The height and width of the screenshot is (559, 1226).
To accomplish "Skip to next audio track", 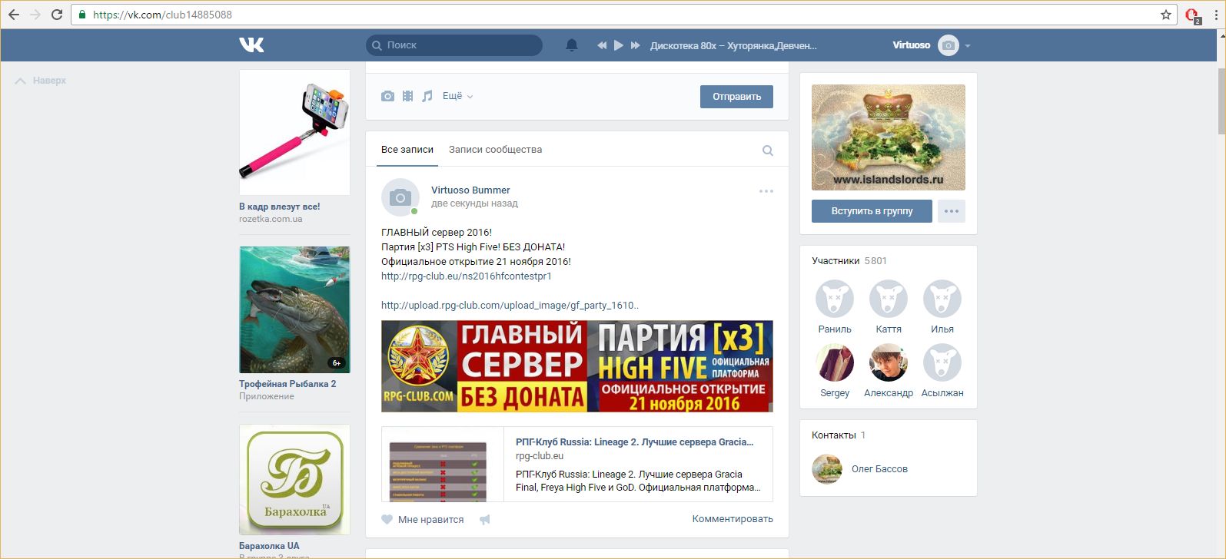I will [x=636, y=45].
